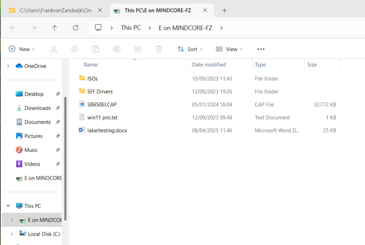Select the labeltesting.docx file
The image size is (365, 245).
click(107, 131)
